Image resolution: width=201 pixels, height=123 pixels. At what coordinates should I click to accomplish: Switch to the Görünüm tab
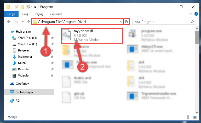point(56,14)
